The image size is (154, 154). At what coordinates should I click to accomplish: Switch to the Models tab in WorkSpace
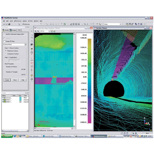(6, 30)
